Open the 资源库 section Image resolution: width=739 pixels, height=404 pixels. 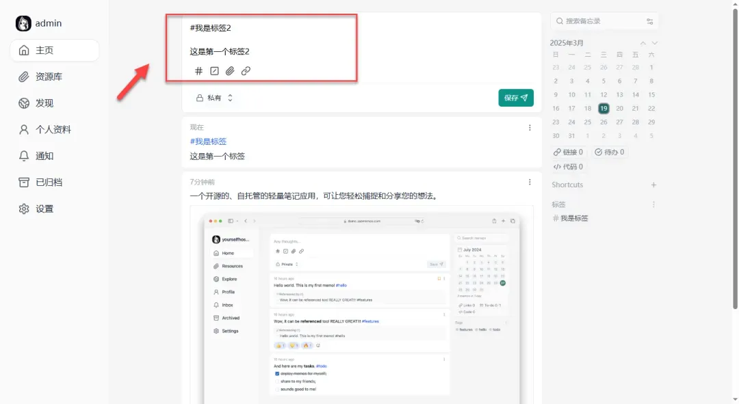[46, 76]
